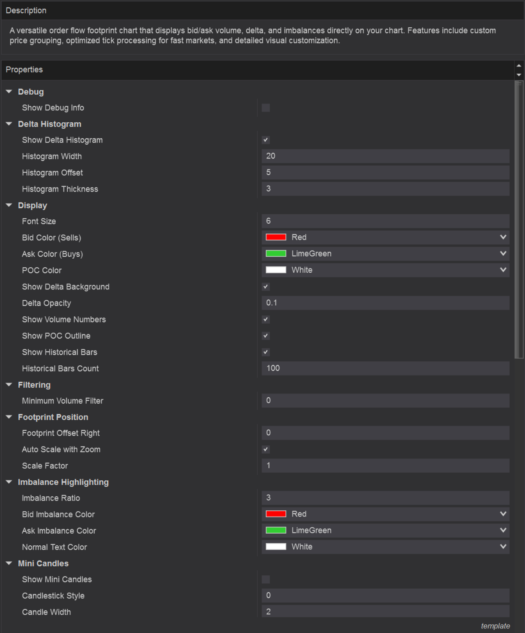Viewport: 525px width, 633px height.
Task: Click the scroll down arrow in Properties header
Action: [x=519, y=75]
